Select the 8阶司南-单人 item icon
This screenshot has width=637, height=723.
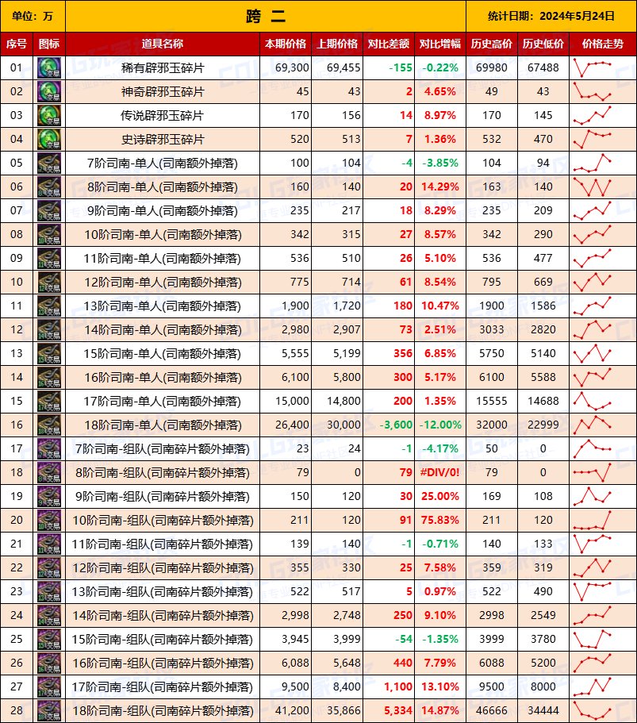[x=49, y=187]
